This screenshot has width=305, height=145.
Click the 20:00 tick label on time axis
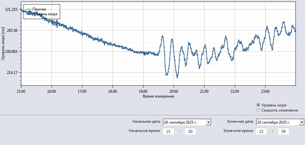tap(174, 91)
